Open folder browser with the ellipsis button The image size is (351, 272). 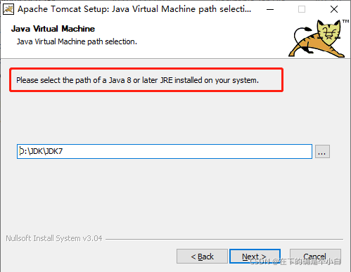pyautogui.click(x=322, y=152)
